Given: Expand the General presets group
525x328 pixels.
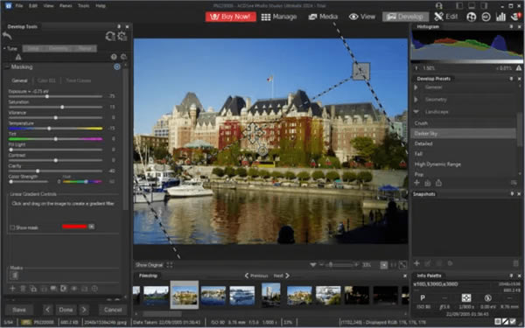Looking at the screenshot, I should (x=416, y=87).
